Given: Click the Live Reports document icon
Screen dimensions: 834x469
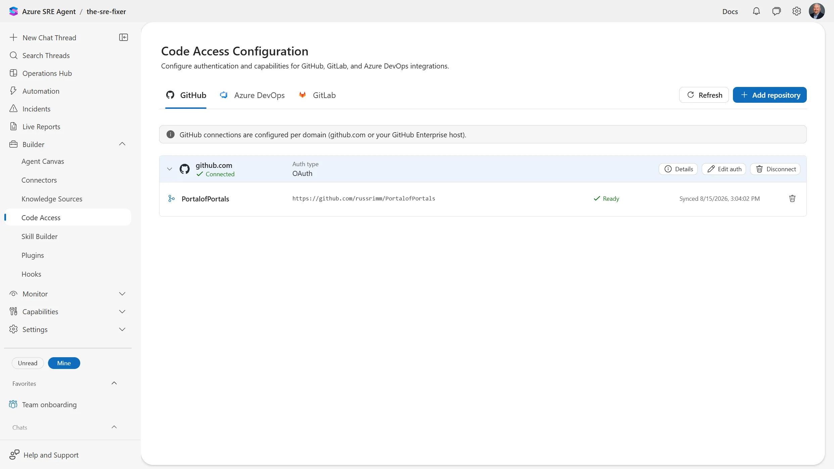Looking at the screenshot, I should [x=13, y=126].
